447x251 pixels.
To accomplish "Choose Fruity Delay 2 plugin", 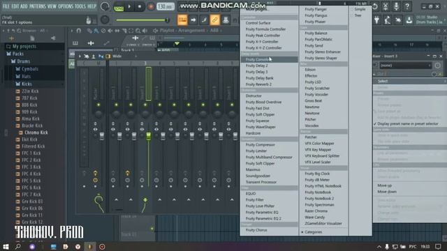I will 256,66.
